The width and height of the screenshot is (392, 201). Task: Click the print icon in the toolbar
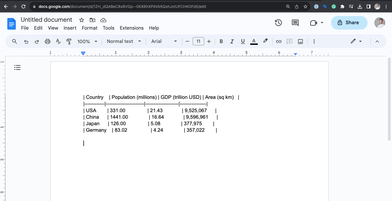point(48,42)
